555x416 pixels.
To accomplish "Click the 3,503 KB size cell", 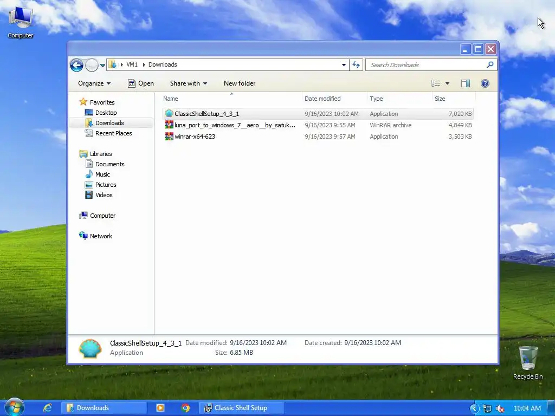I will [x=460, y=136].
